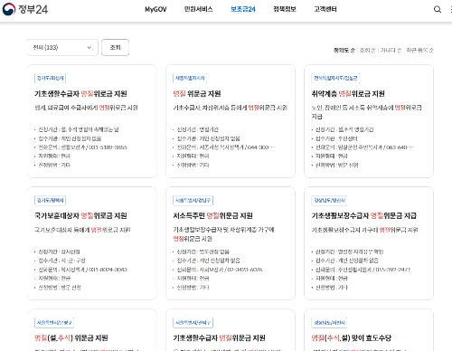
Task: Click the 세종시청 복지정책과 phone inquiry line
Action: [x=226, y=147]
